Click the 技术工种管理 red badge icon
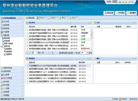Image resolution: width=138 pixels, height=101 pixels. click(2, 78)
